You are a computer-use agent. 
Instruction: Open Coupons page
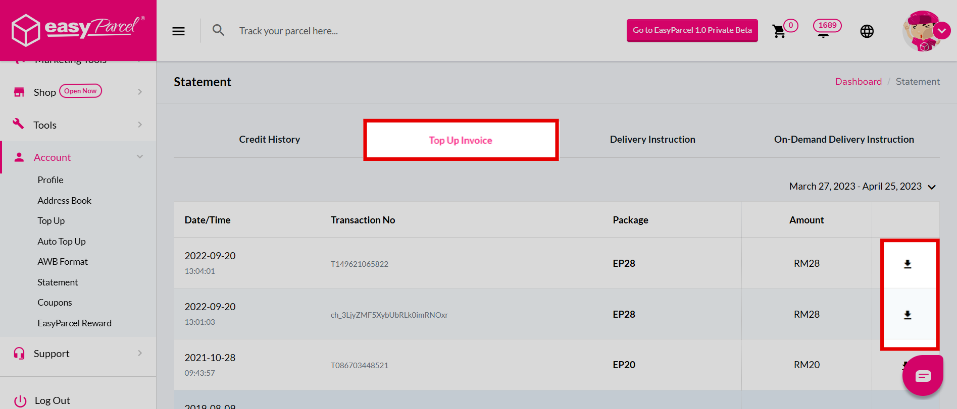55,303
